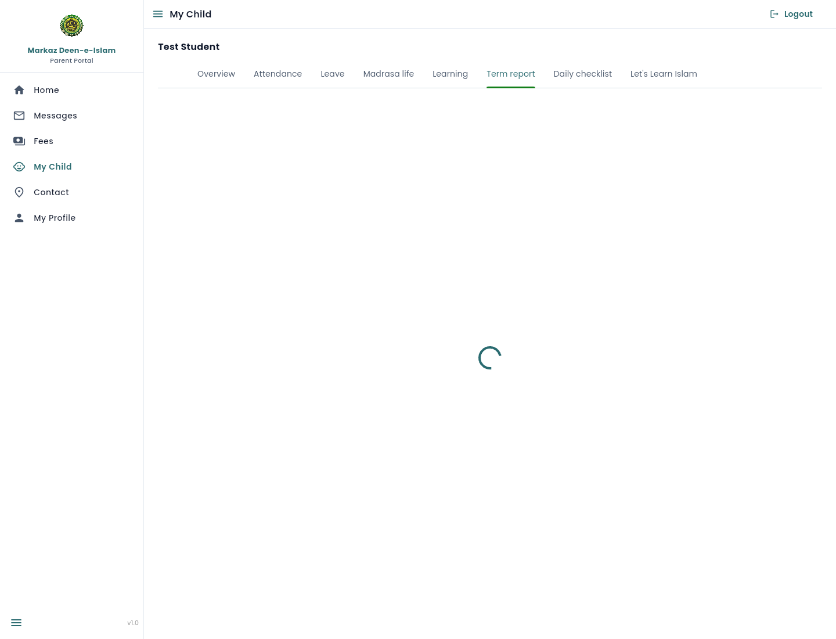Open the Contact page

[72, 192]
